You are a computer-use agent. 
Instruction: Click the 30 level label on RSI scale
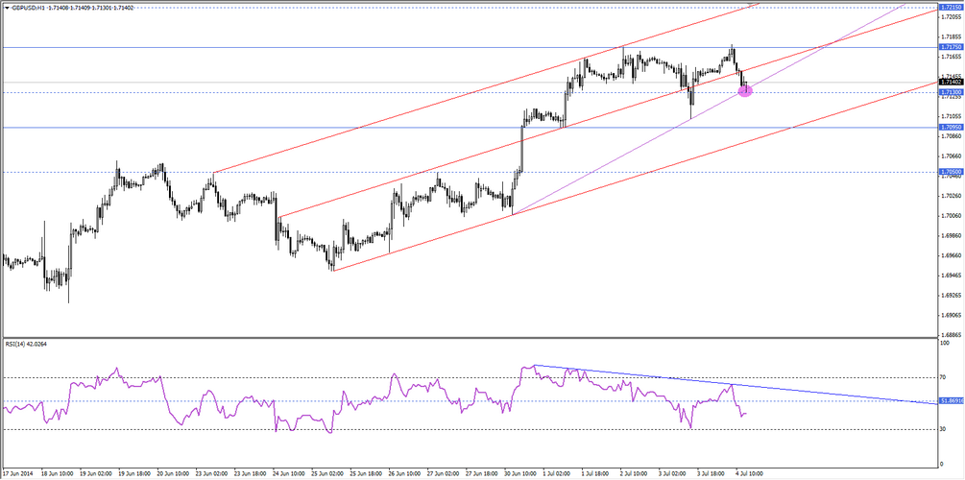(942, 429)
